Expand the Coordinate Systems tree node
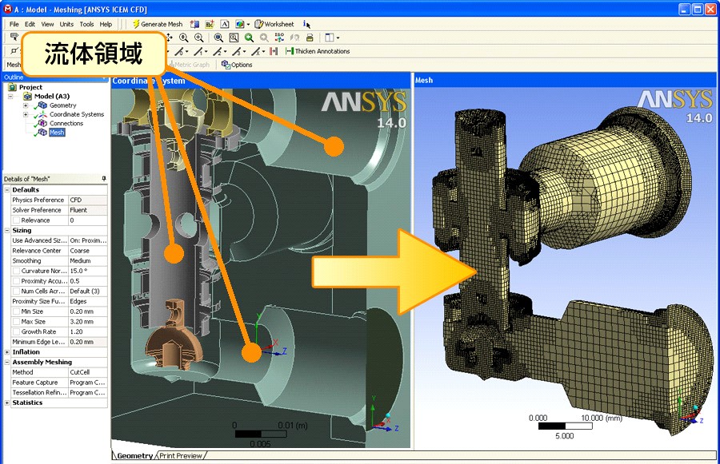Image resolution: width=720 pixels, height=464 pixels. click(26, 115)
